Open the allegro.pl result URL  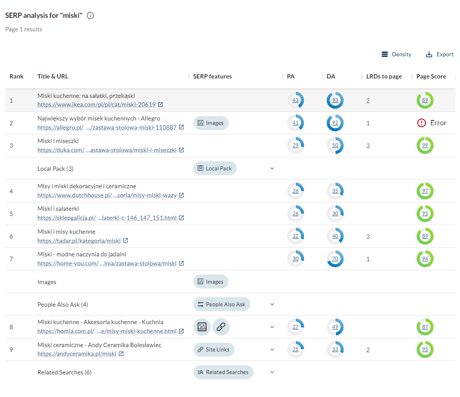107,127
